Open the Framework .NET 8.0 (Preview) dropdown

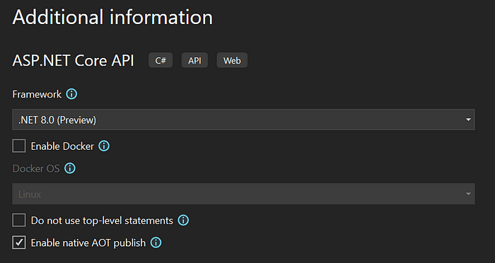click(243, 119)
